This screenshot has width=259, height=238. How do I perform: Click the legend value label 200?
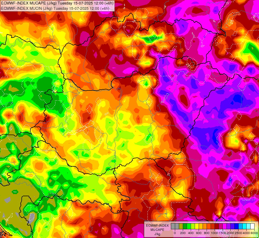coord(183,233)
